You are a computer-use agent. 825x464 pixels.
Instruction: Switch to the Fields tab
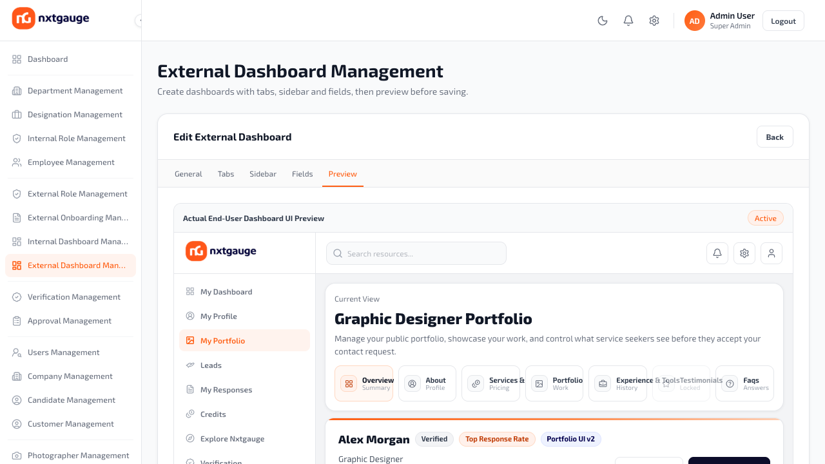[x=302, y=174]
